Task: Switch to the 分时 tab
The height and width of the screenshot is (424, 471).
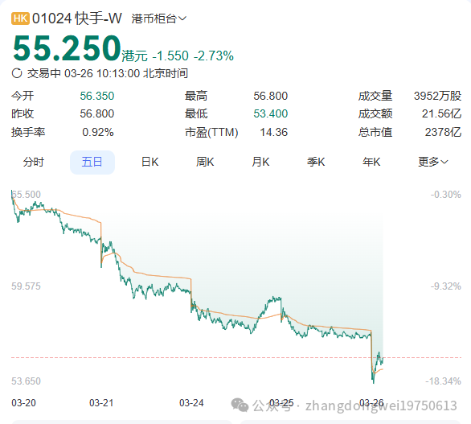Action: [33, 162]
